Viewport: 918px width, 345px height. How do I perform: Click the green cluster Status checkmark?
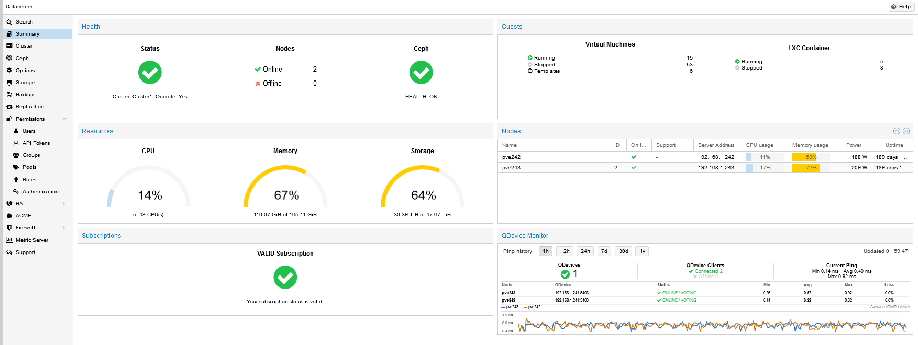point(150,73)
